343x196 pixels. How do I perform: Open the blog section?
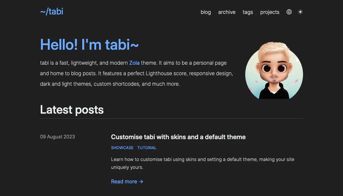pyautogui.click(x=206, y=12)
